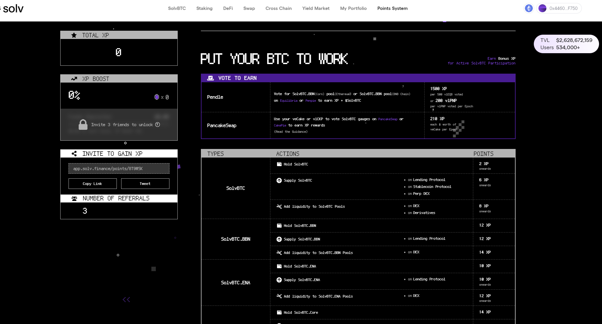Click the Ethereum network icon
This screenshot has height=324, width=602.
(x=529, y=8)
